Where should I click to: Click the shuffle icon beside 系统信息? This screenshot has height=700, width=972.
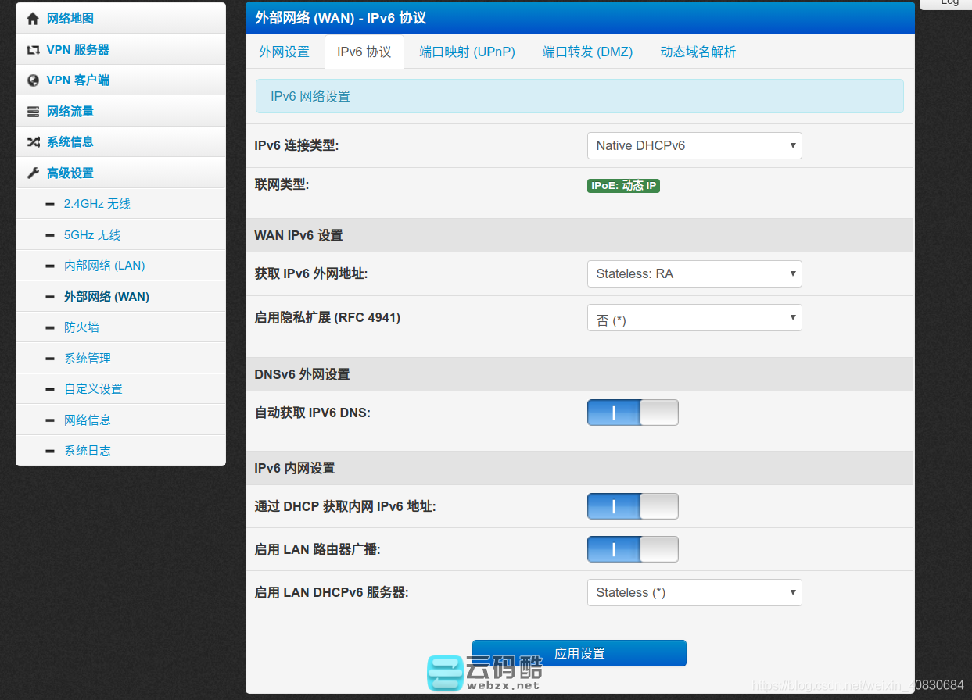[x=33, y=142]
